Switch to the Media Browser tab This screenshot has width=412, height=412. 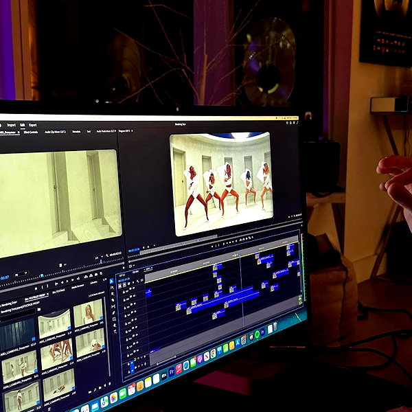pyautogui.click(x=78, y=286)
